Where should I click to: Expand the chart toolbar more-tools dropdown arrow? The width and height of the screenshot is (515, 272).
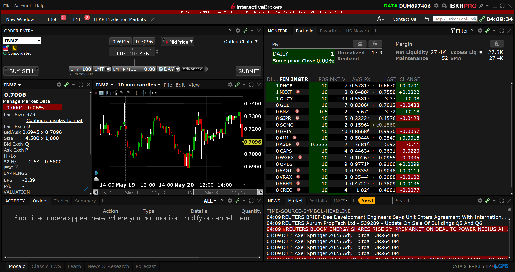[x=156, y=93]
